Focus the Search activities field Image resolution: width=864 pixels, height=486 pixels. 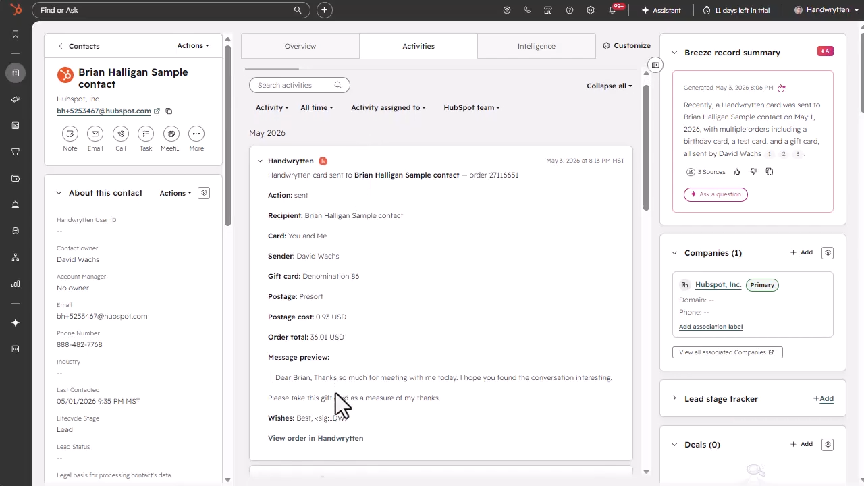tap(300, 85)
